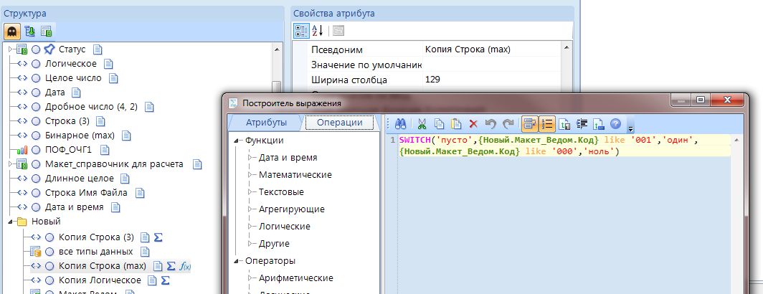763x294 pixels.
Task: Toggle the circle marker next to Логическое
Action: (x=36, y=64)
